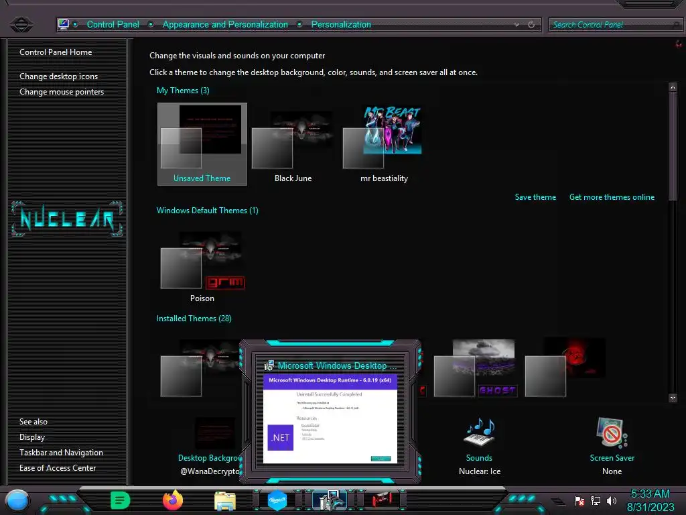Viewport: 686px width, 515px height.
Task: Open the network tray icon
Action: 596,500
